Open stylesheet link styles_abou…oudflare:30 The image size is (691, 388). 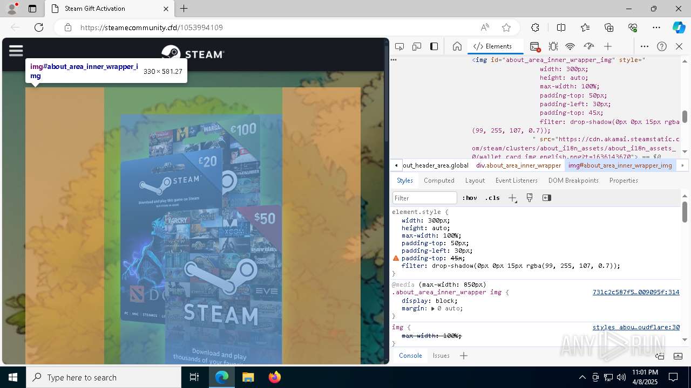(x=636, y=327)
